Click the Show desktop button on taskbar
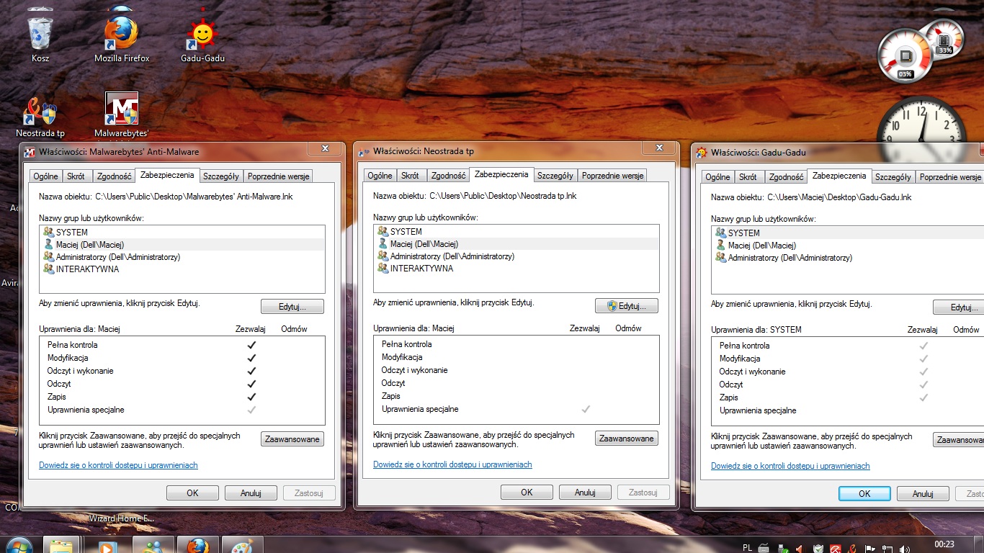 [979, 544]
